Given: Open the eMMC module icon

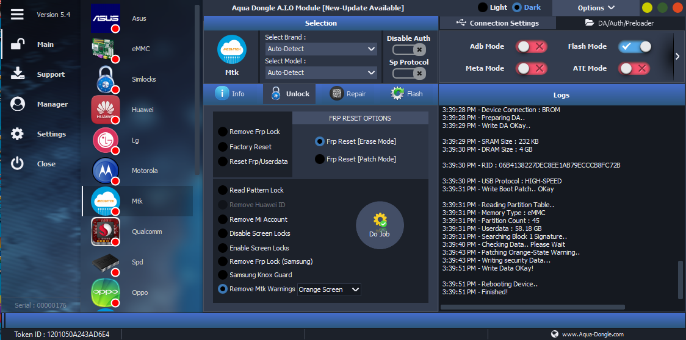Looking at the screenshot, I should (x=106, y=49).
